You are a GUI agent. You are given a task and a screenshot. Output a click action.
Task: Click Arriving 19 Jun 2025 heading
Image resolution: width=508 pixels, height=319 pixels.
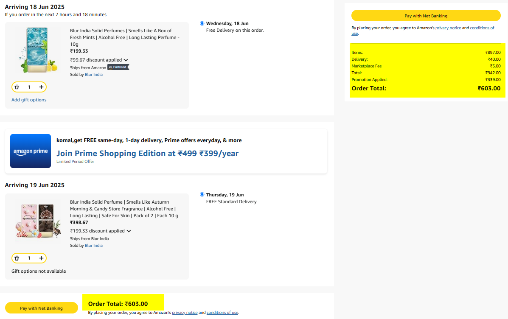(35, 185)
